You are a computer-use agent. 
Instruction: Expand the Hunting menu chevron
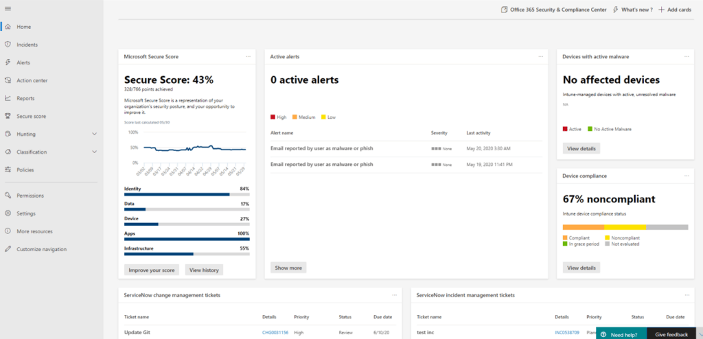point(94,134)
